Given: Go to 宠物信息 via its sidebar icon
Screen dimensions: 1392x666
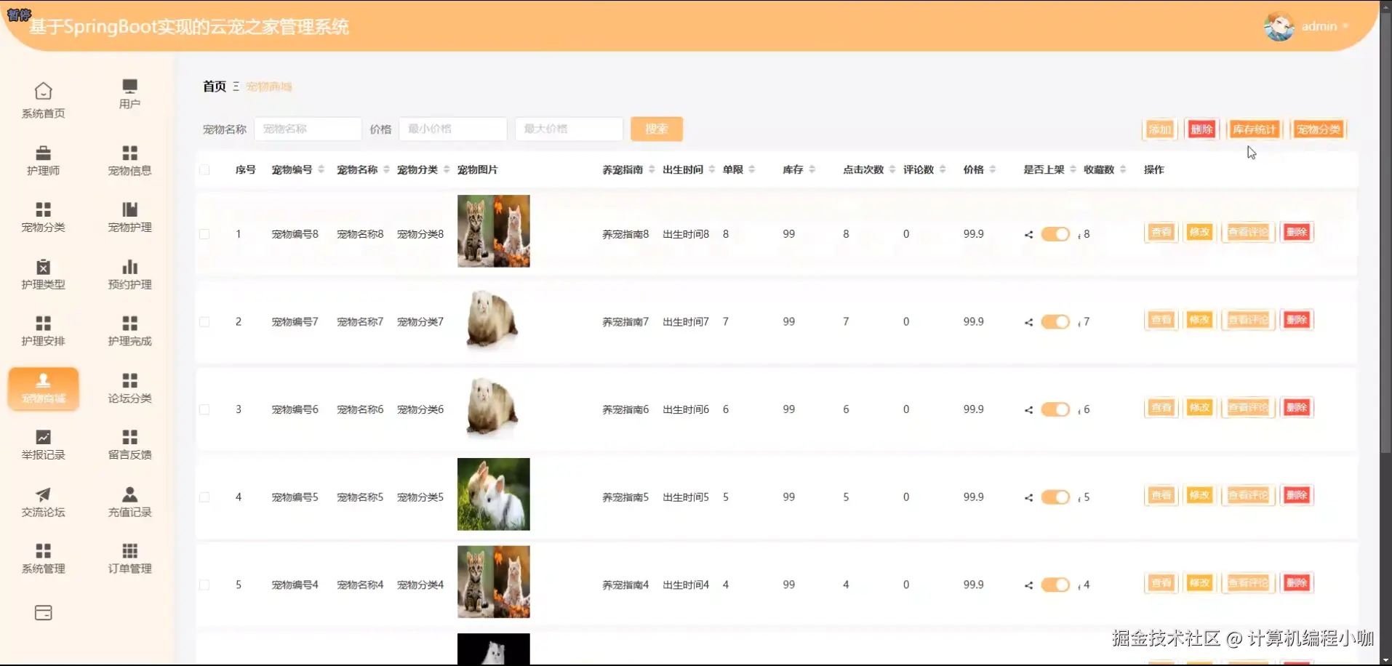Looking at the screenshot, I should pyautogui.click(x=129, y=159).
